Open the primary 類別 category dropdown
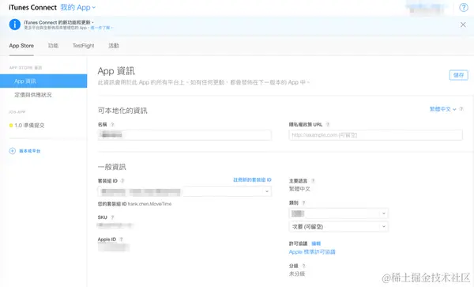The height and width of the screenshot is (287, 474). pyautogui.click(x=339, y=213)
